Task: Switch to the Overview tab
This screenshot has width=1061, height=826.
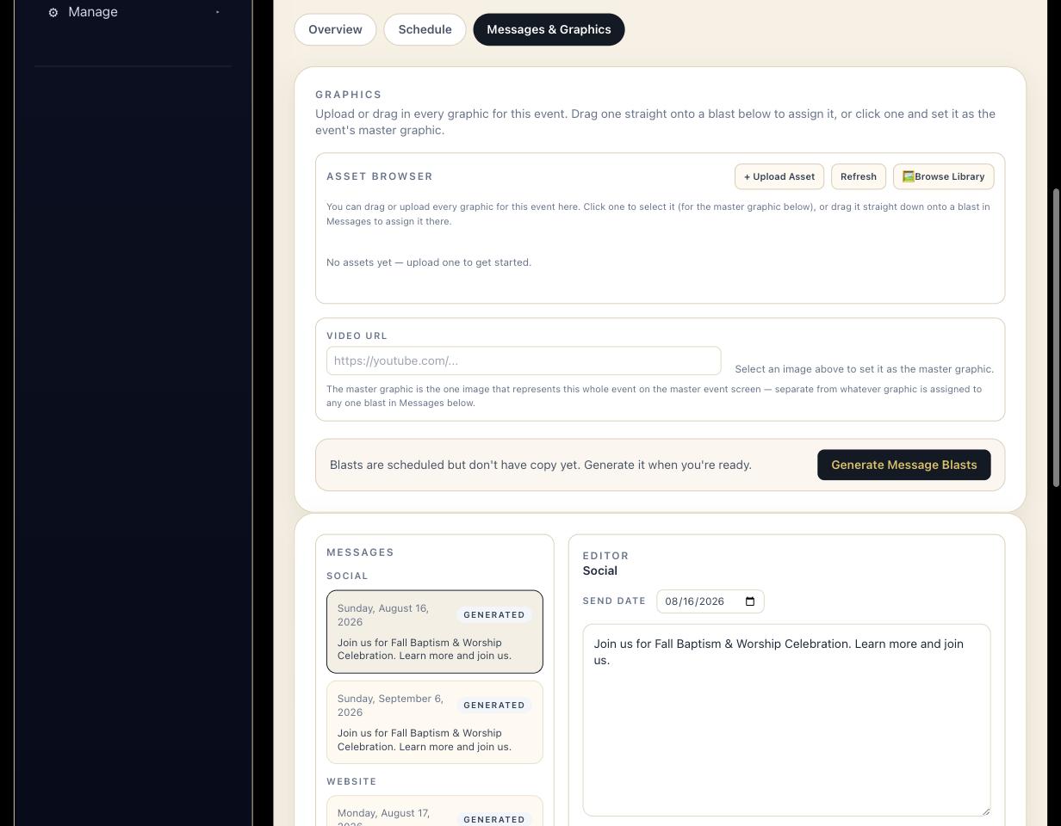Action: pyautogui.click(x=335, y=29)
